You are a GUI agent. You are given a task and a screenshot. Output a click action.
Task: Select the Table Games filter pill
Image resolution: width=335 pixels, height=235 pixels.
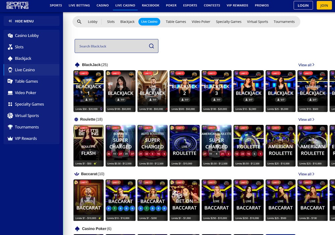click(176, 21)
